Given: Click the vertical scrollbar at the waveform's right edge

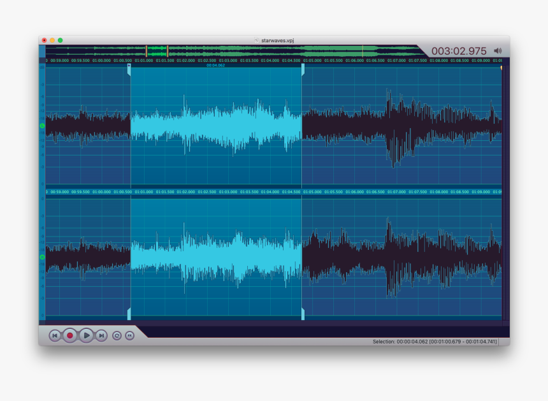Looking at the screenshot, I should (506, 193).
